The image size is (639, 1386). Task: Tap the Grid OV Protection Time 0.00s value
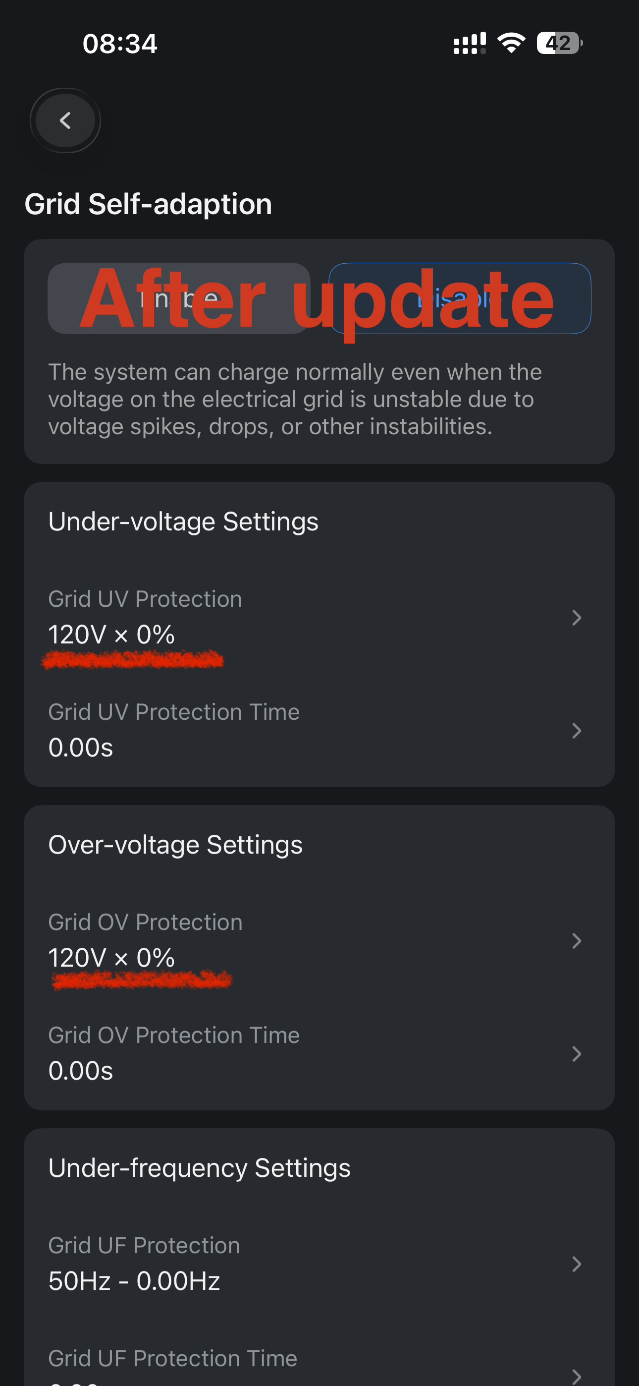[81, 1071]
